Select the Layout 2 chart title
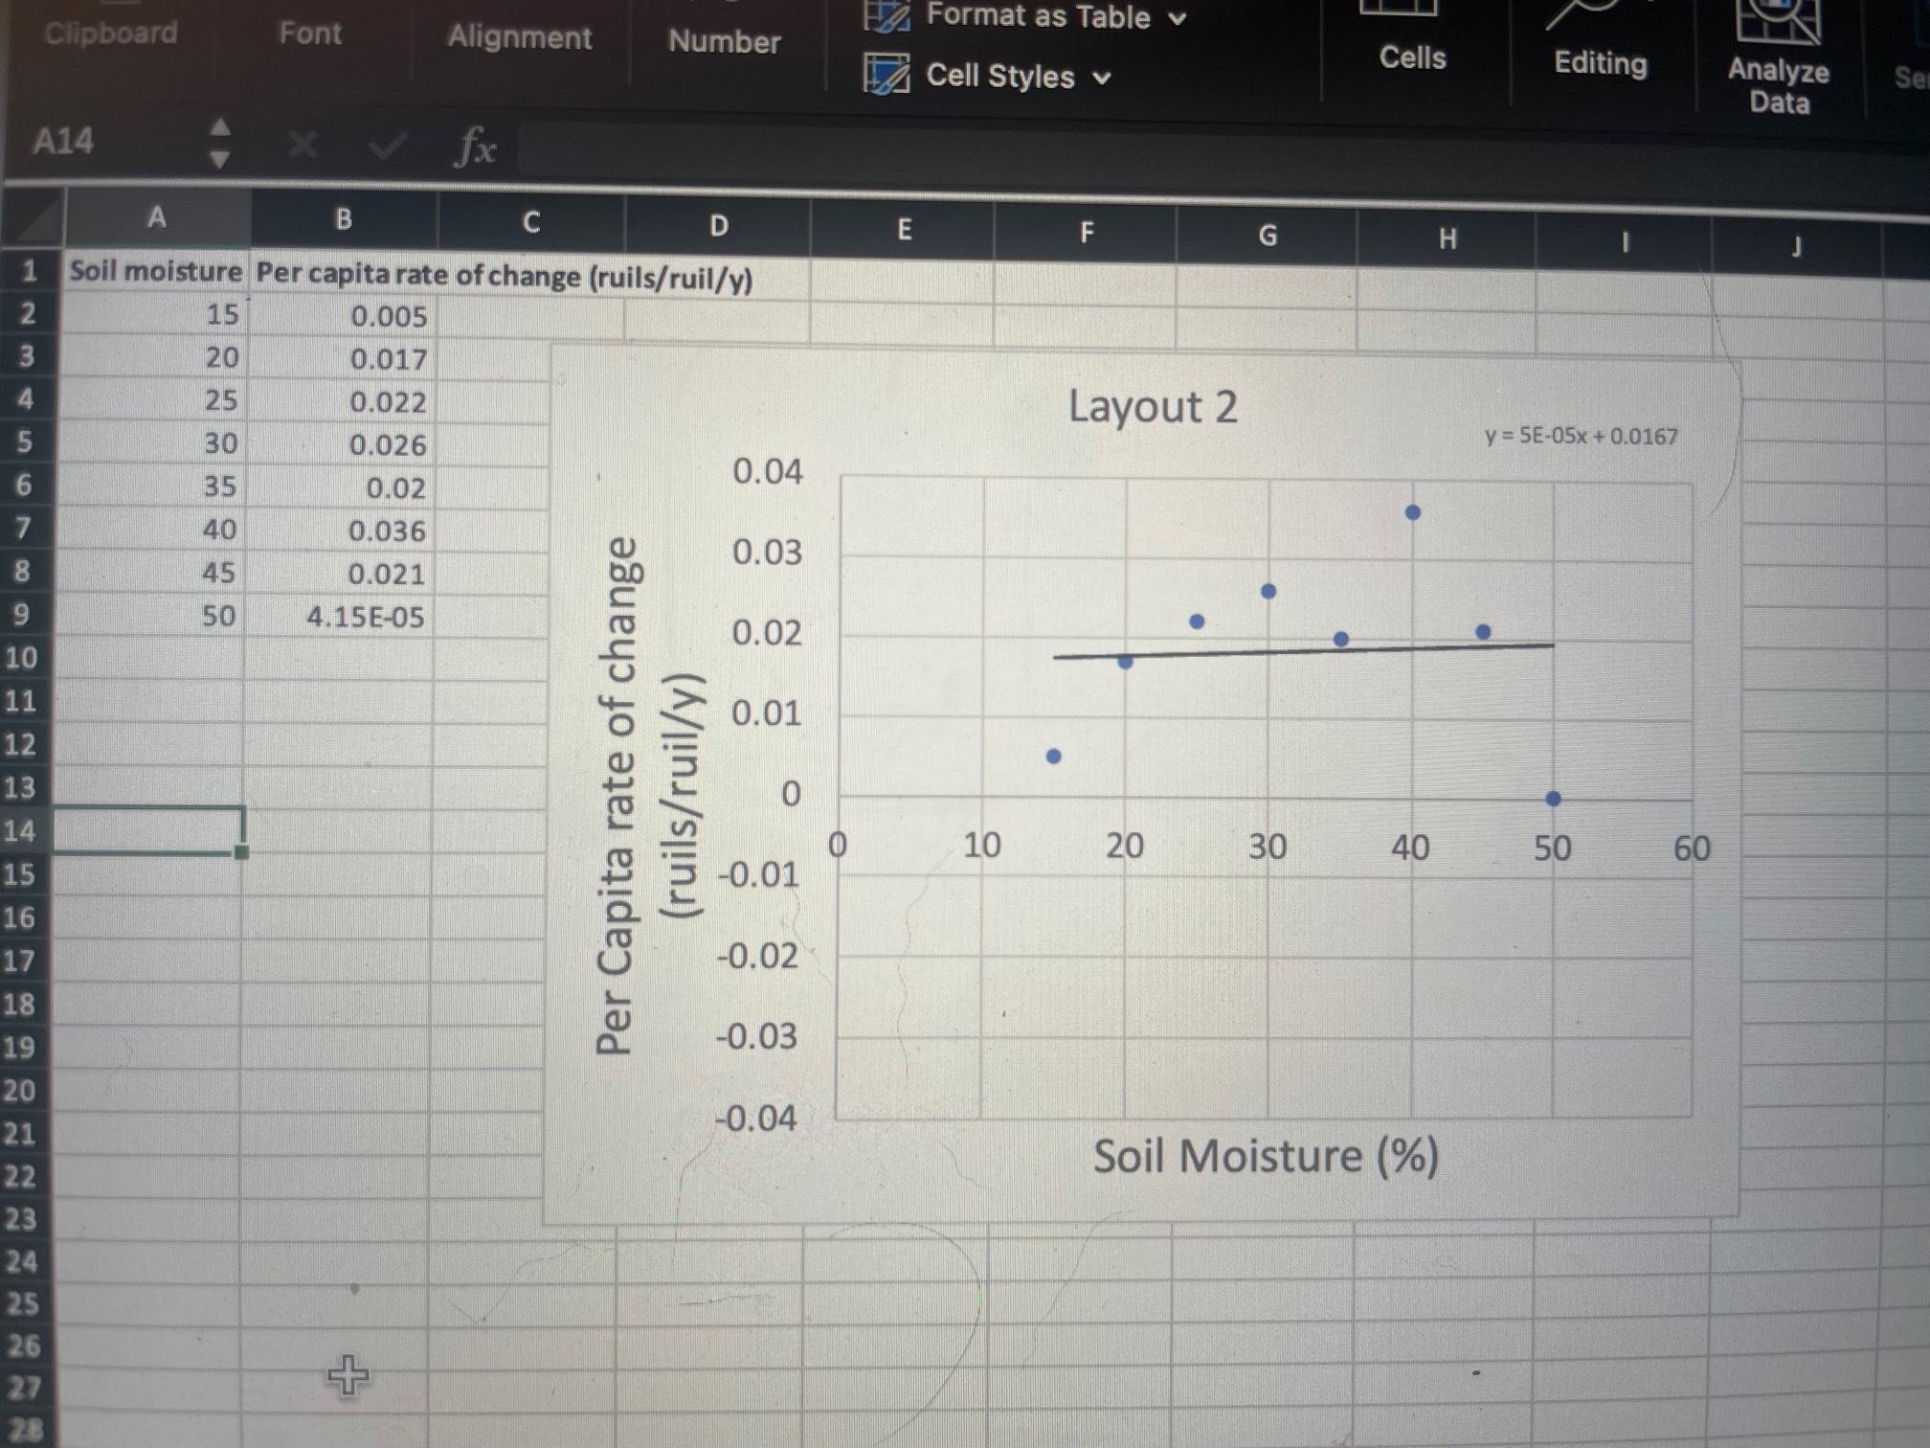1930x1448 pixels. click(x=1152, y=406)
